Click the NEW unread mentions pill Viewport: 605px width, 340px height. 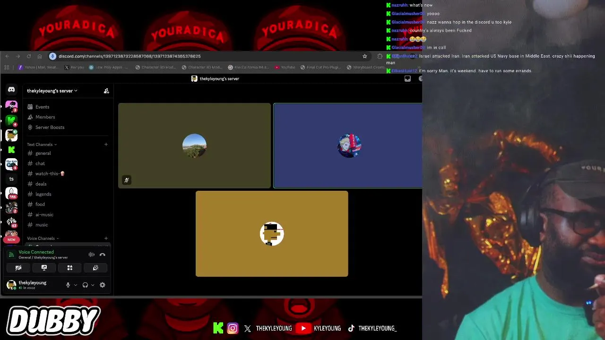tap(11, 239)
